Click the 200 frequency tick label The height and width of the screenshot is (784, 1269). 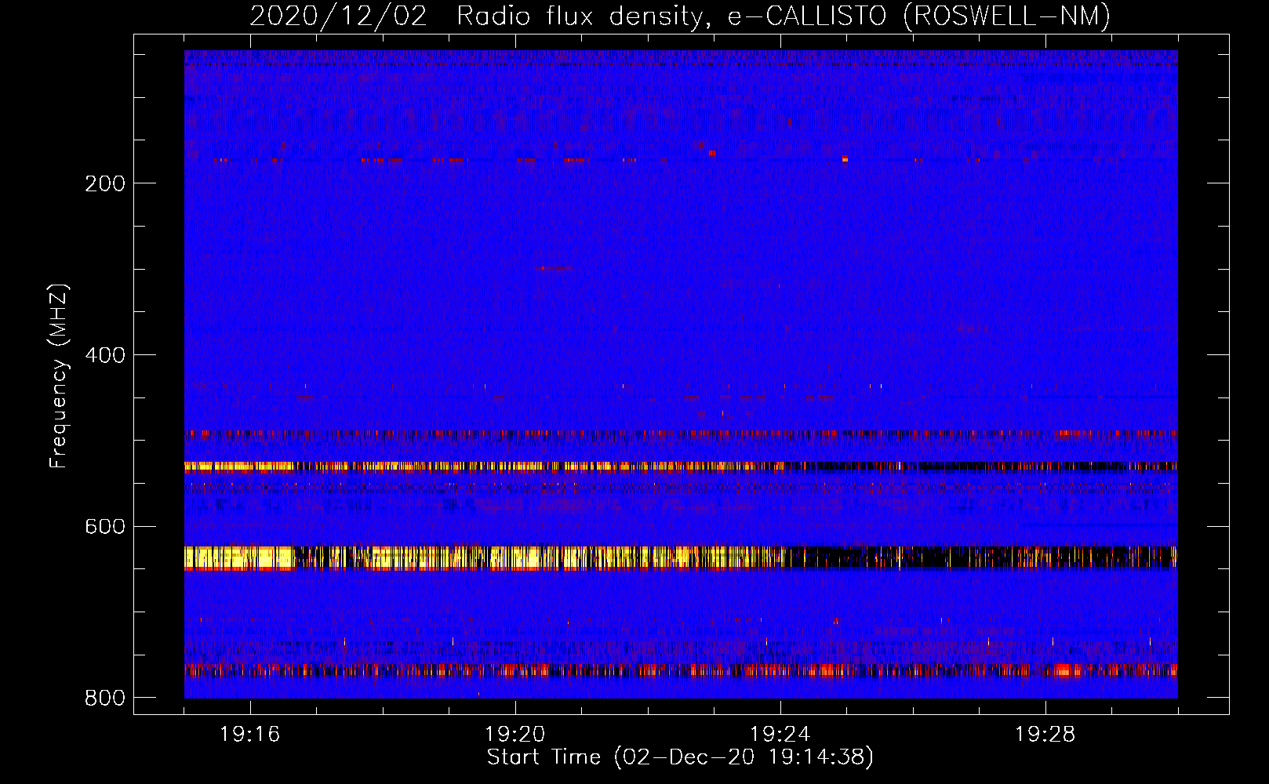point(105,183)
